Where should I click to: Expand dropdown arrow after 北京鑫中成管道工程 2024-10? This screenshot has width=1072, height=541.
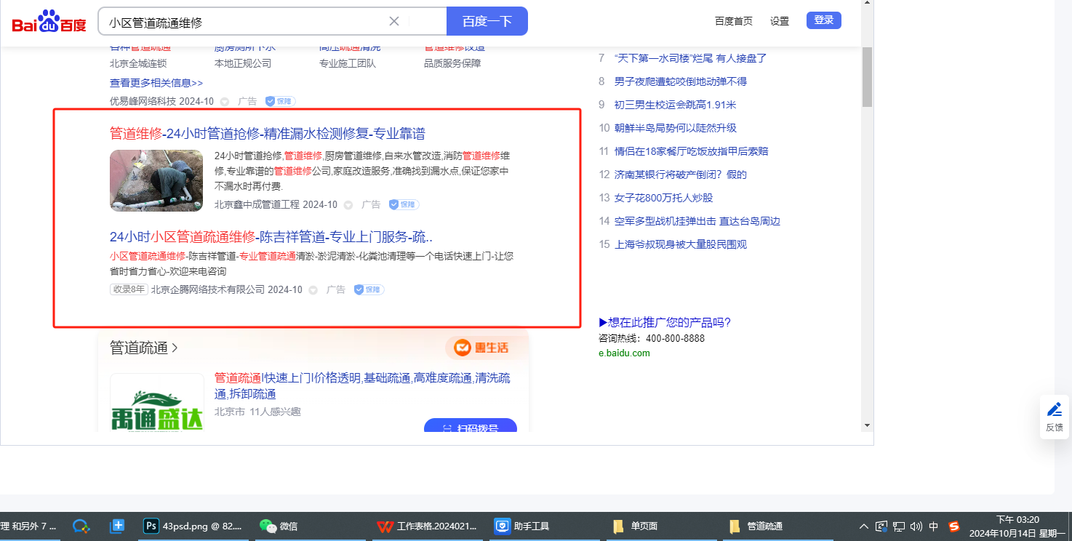click(348, 205)
